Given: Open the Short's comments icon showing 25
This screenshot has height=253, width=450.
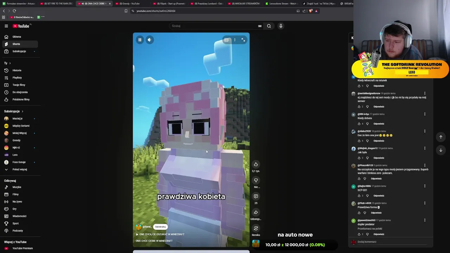Looking at the screenshot, I should point(256,196).
